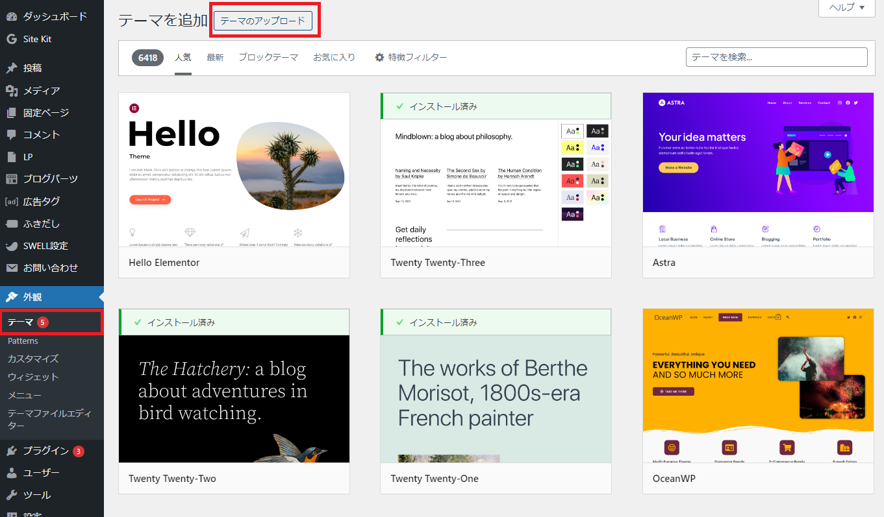Image resolution: width=884 pixels, height=517 pixels.
Task: Open Patterns under 外観
Action: tap(23, 341)
